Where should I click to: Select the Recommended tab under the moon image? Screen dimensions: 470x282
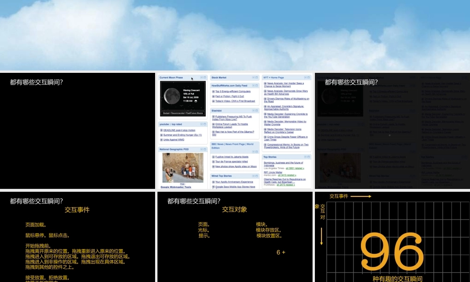pos(178,113)
